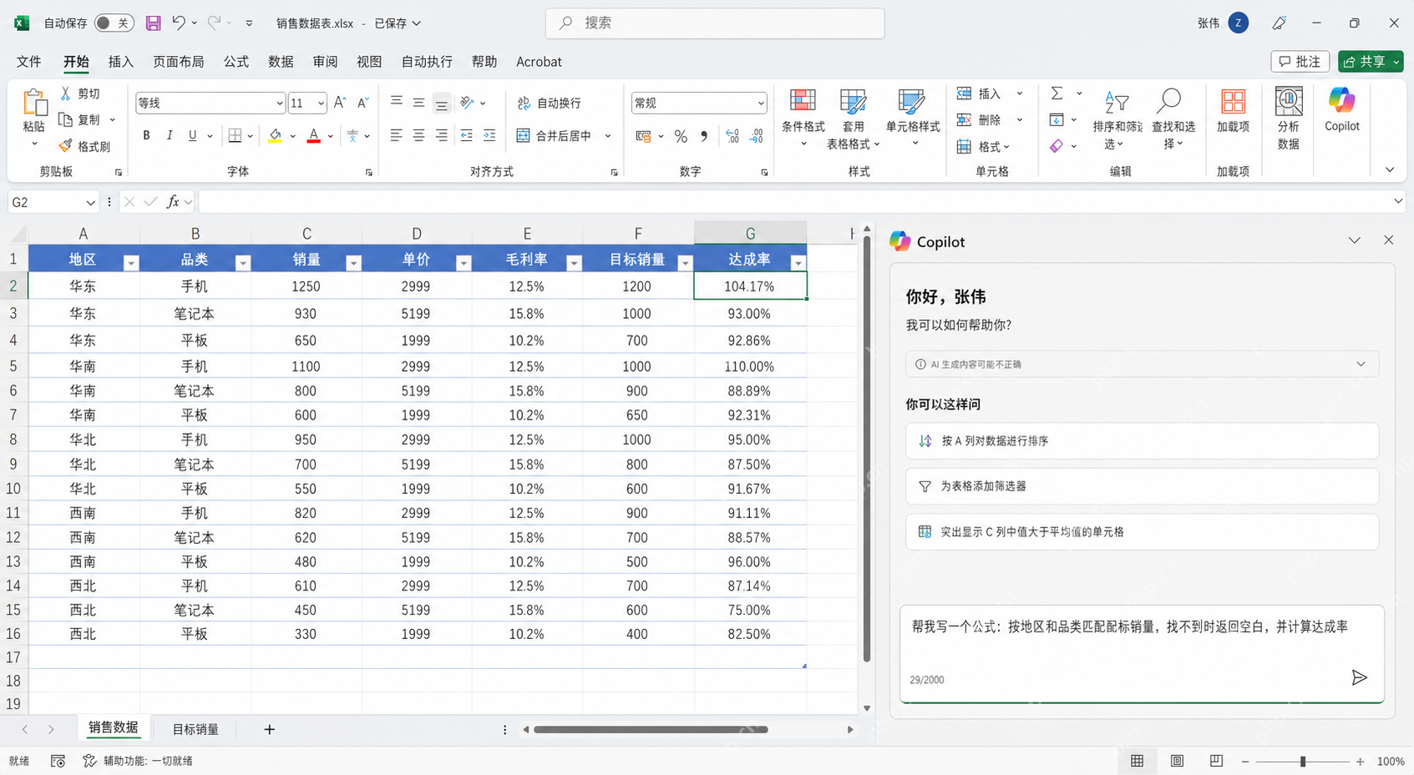Click the 批注 comments button

(1300, 62)
